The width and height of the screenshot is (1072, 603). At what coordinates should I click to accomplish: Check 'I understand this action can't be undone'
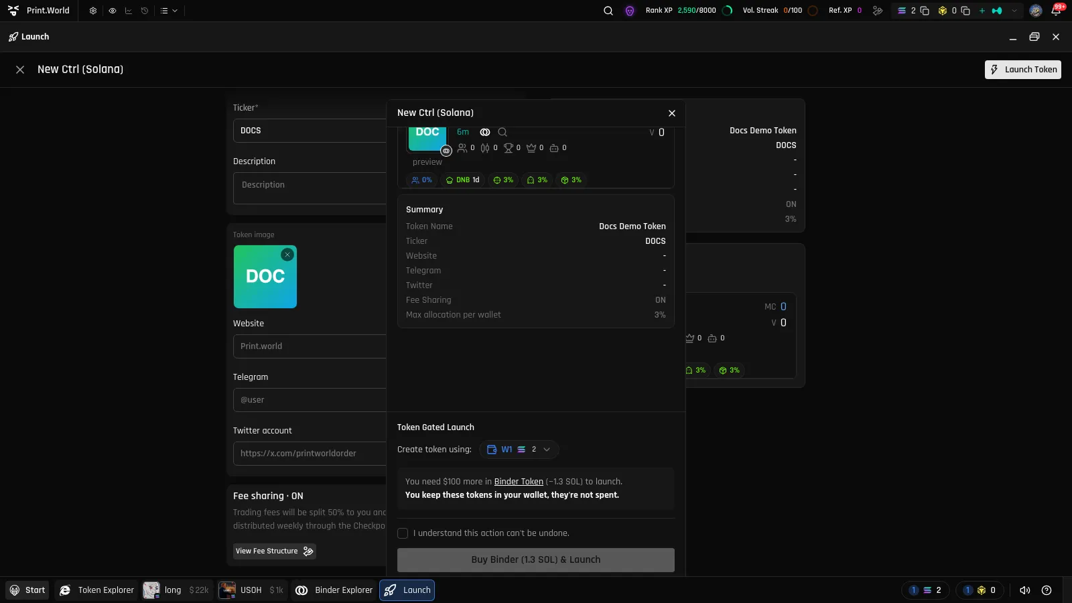tap(403, 534)
